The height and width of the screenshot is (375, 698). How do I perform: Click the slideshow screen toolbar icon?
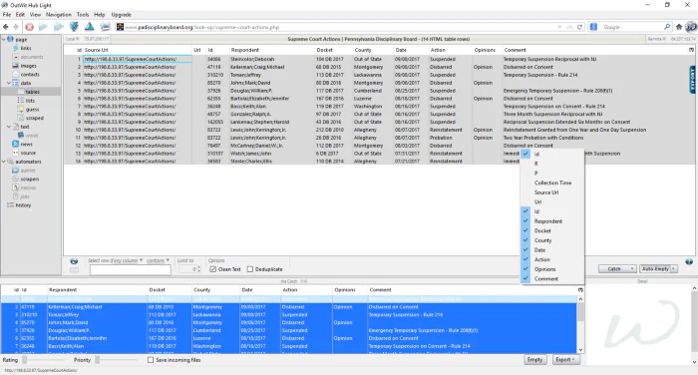point(105,27)
